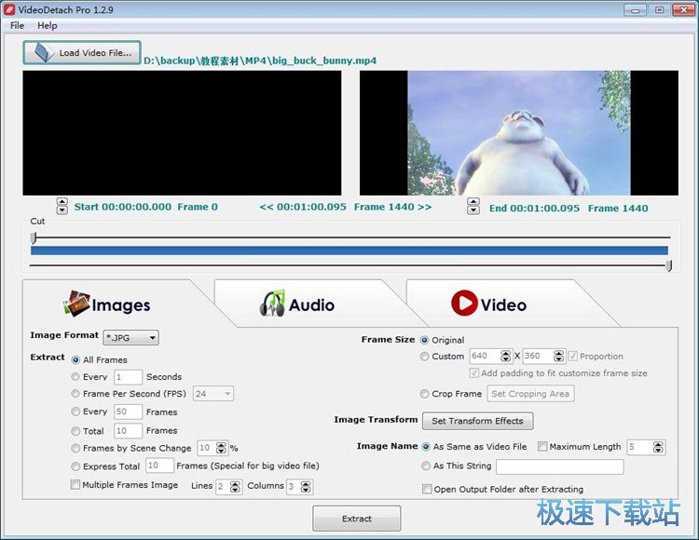This screenshot has height=540, width=699.
Task: Click Set Cropping Area button
Action: pos(530,394)
